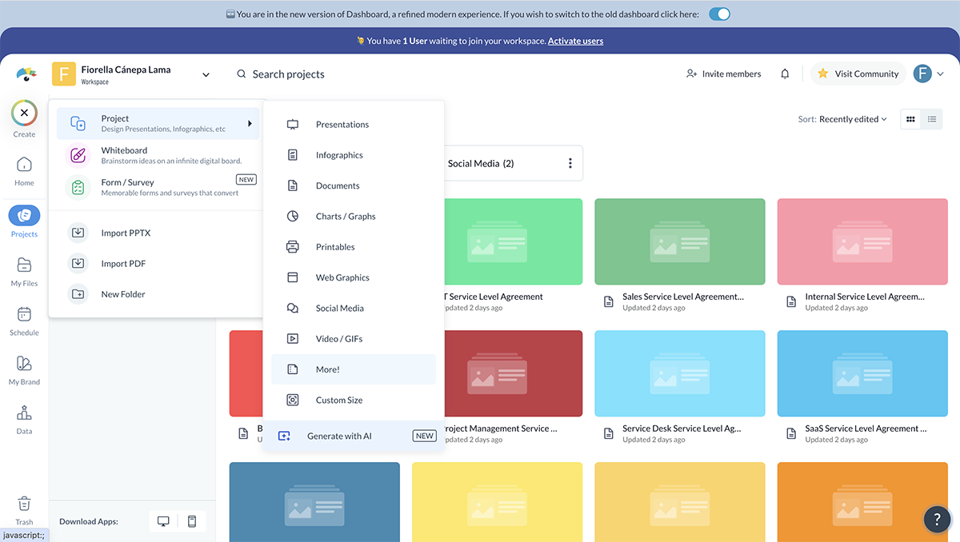Open Social Media folder options menu
960x542 pixels.
[570, 163]
